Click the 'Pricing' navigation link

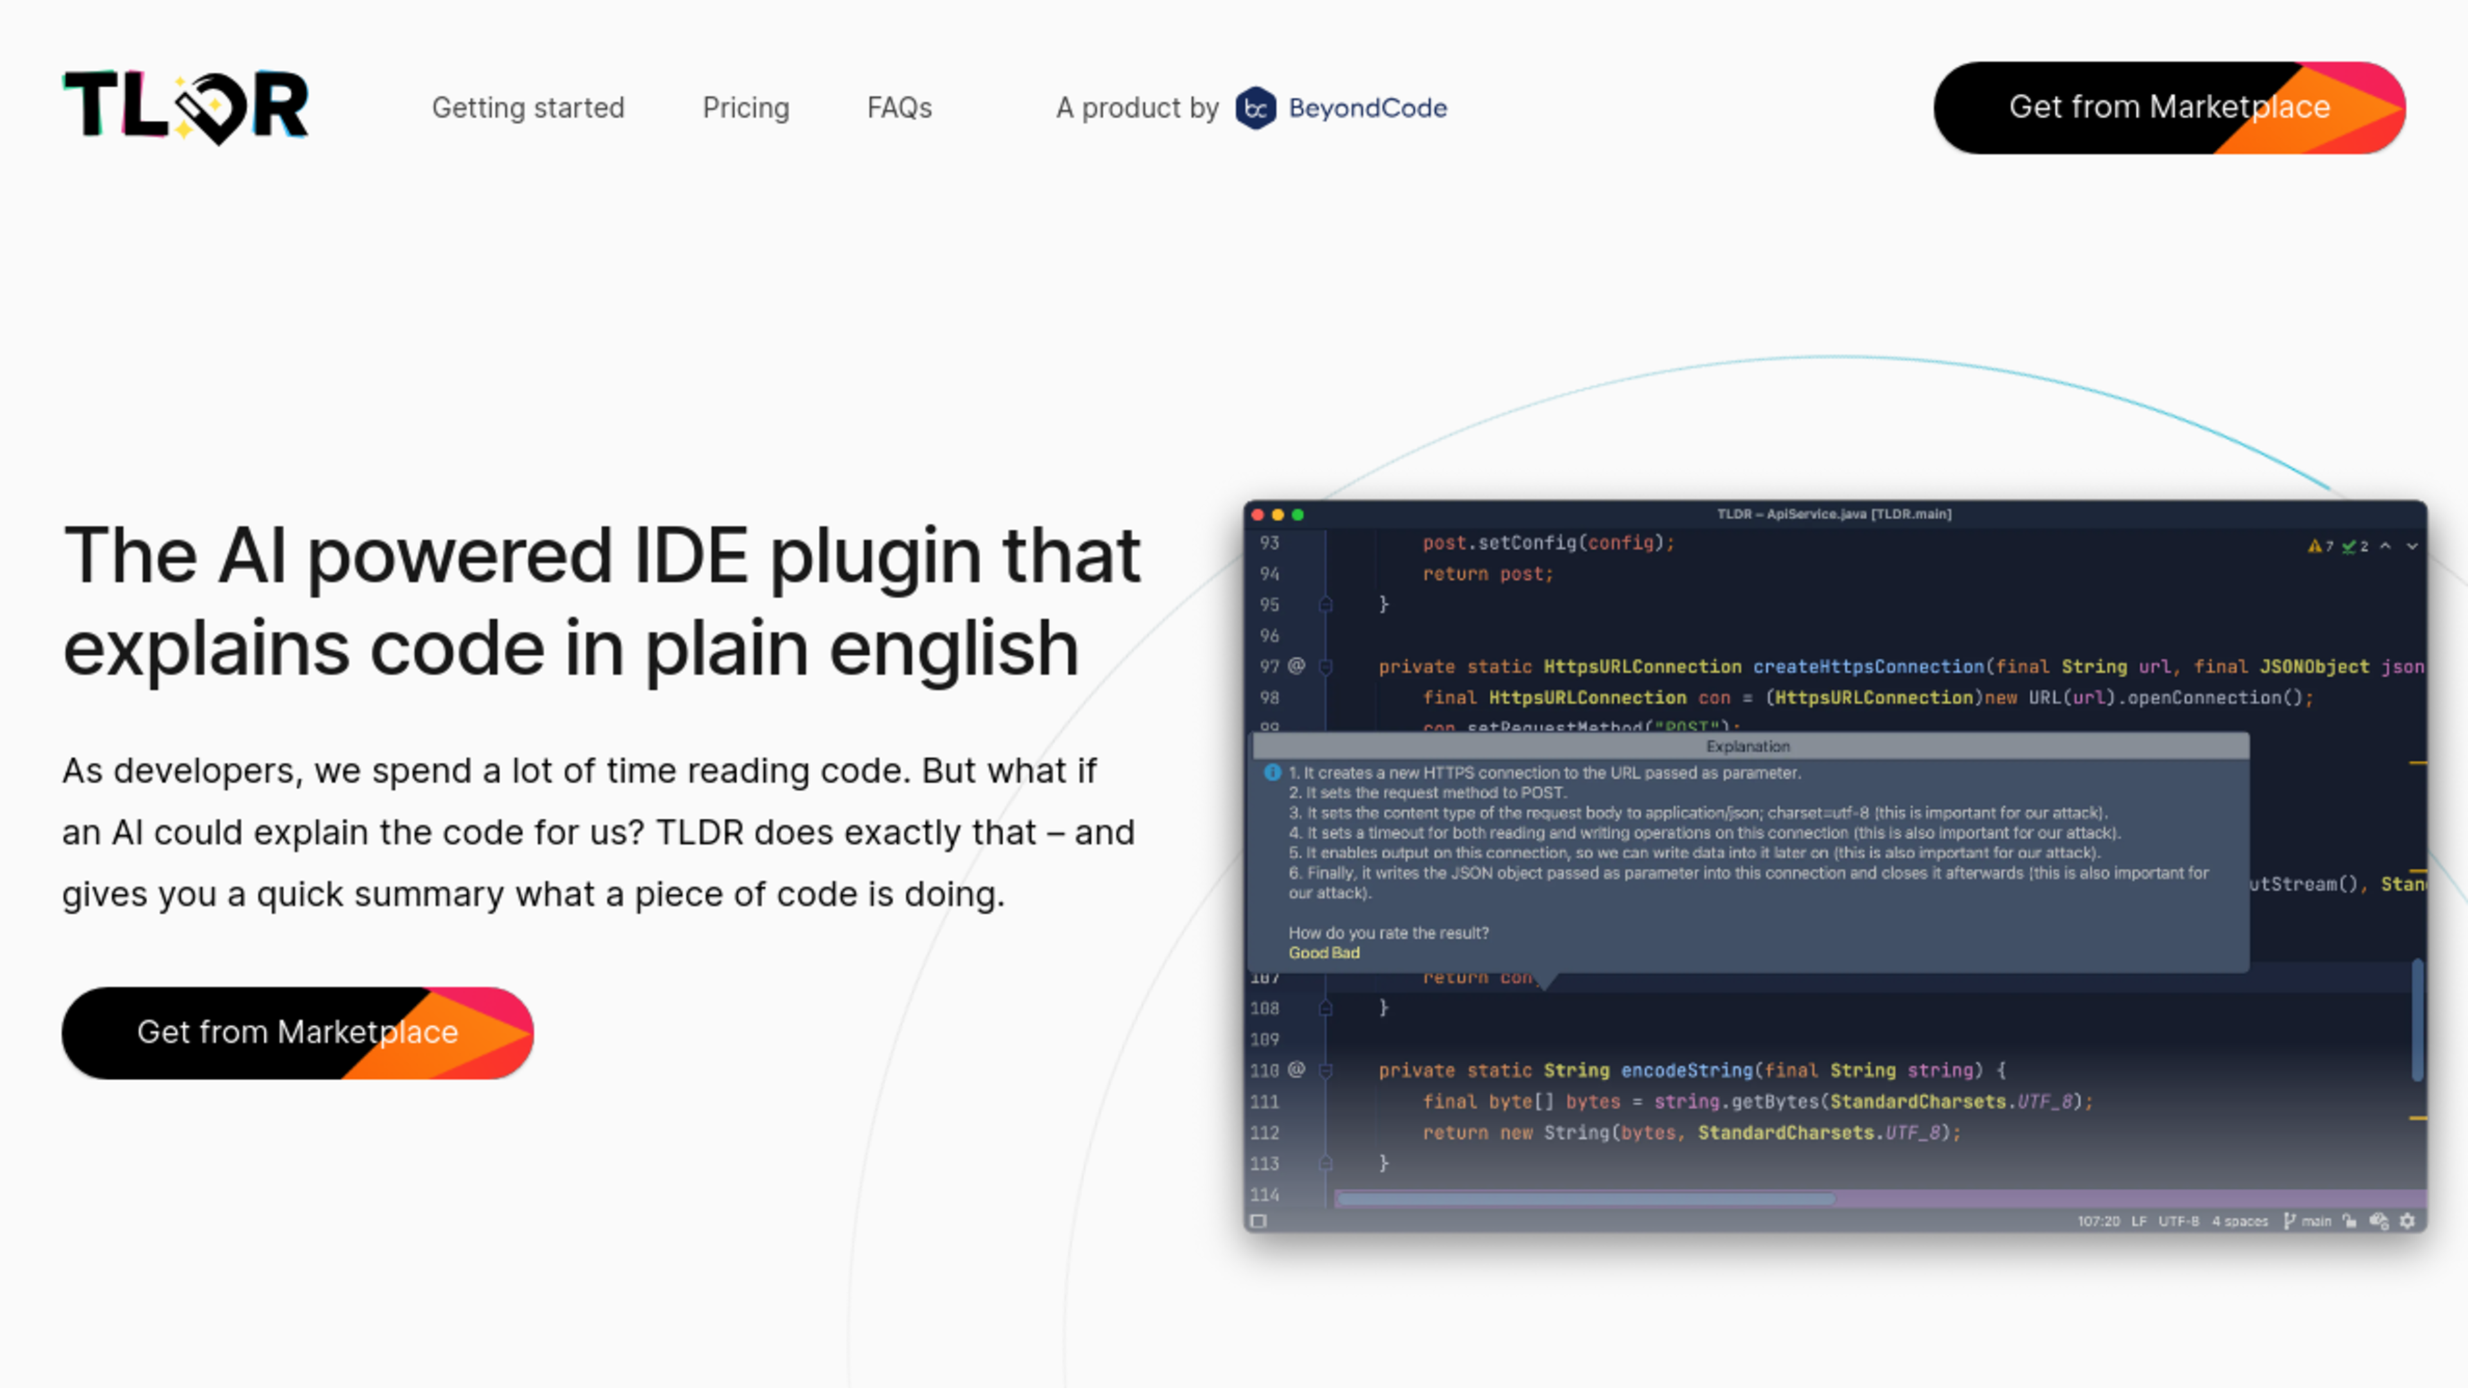pyautogui.click(x=746, y=107)
